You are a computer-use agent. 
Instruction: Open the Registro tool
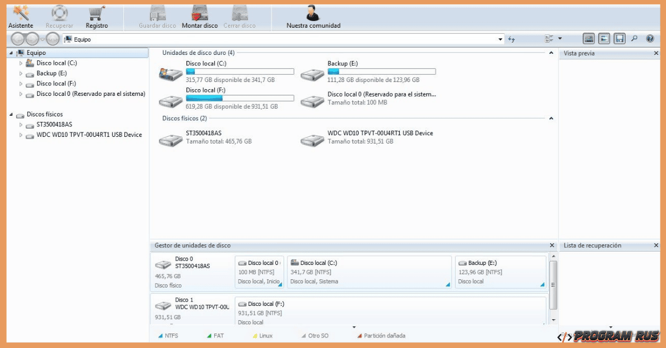tap(97, 16)
